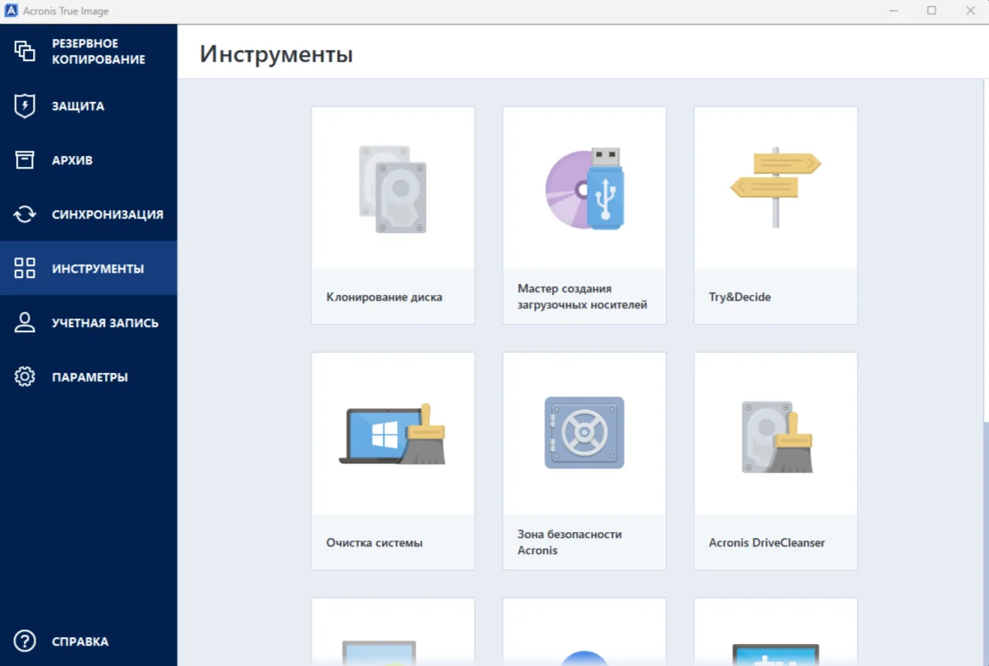Open ПАРАМЕТРЫ in the sidebar

tap(90, 378)
